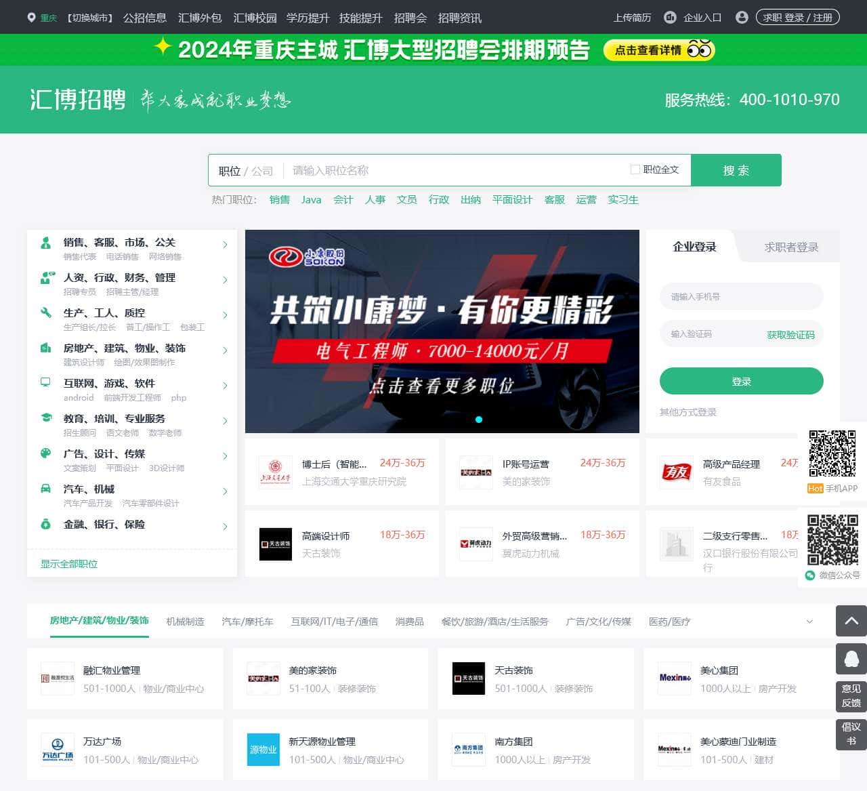Open the 机械制造 industry tab
This screenshot has width=867, height=791.
(186, 622)
